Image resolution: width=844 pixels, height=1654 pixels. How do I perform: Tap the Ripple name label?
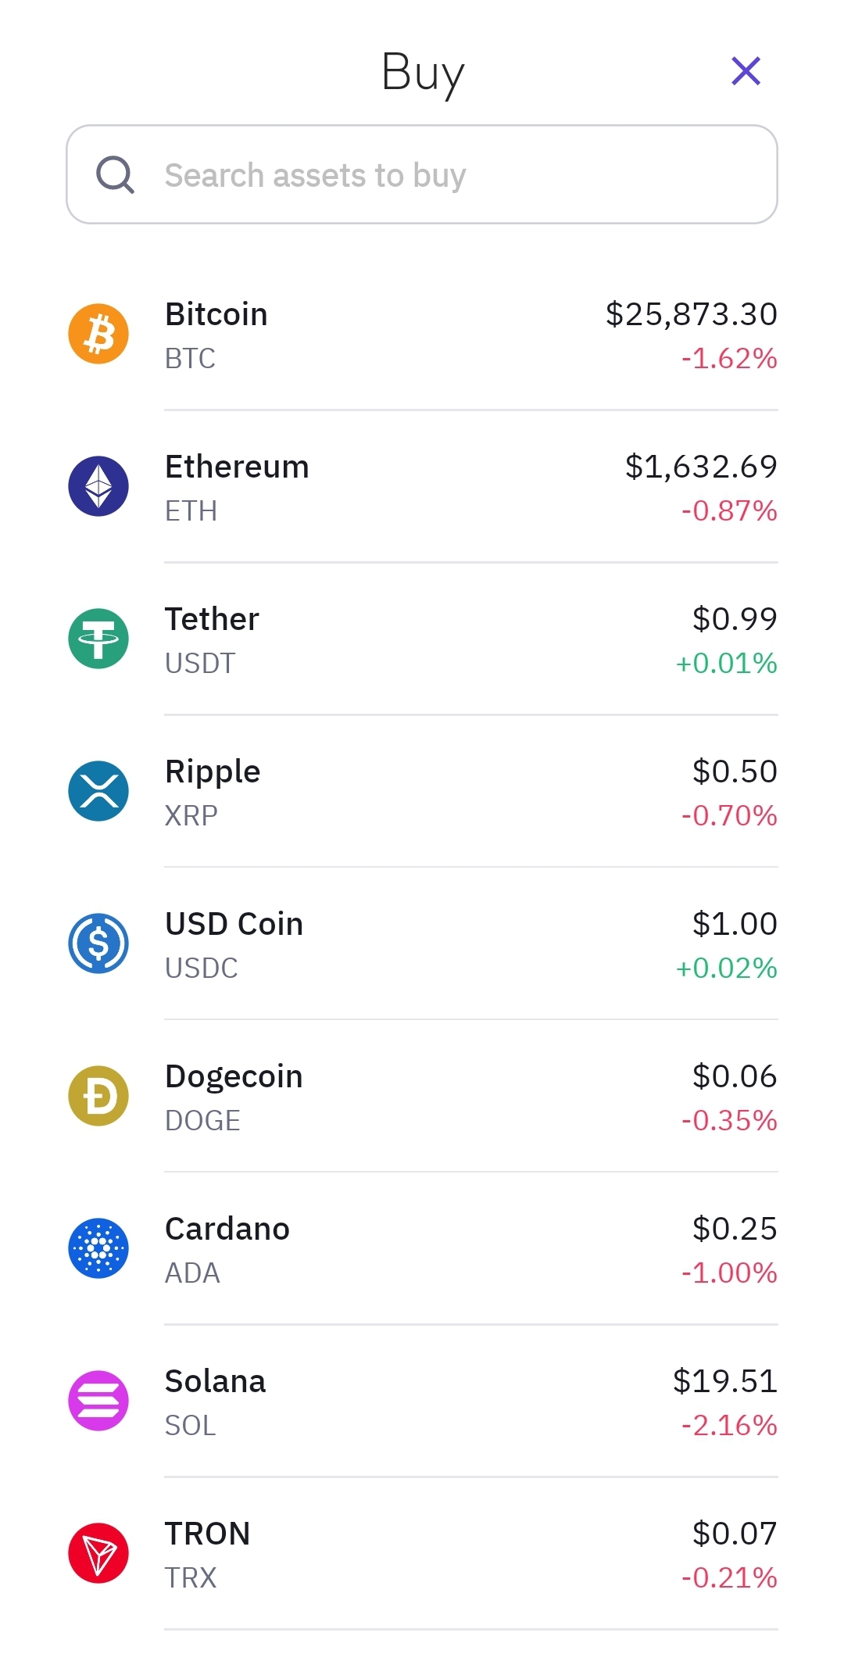point(213,772)
